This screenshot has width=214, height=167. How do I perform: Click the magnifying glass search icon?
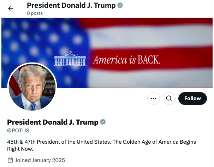pyautogui.click(x=169, y=99)
